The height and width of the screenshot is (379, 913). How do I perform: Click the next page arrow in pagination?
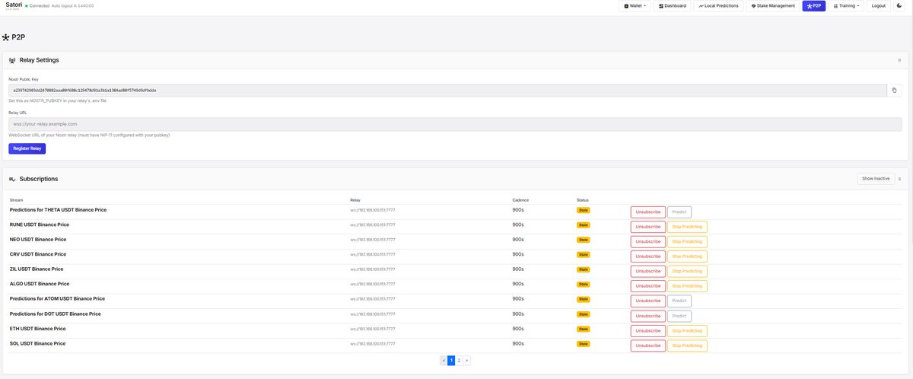pyautogui.click(x=466, y=360)
